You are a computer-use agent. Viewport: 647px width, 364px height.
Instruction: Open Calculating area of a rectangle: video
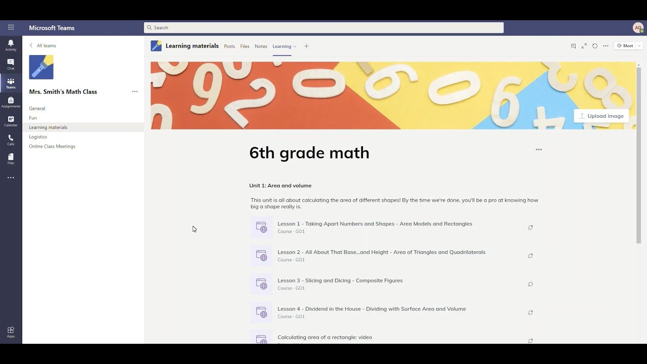[325, 337]
